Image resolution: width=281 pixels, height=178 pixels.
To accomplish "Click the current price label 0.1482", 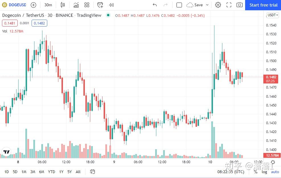I will 271,79.
